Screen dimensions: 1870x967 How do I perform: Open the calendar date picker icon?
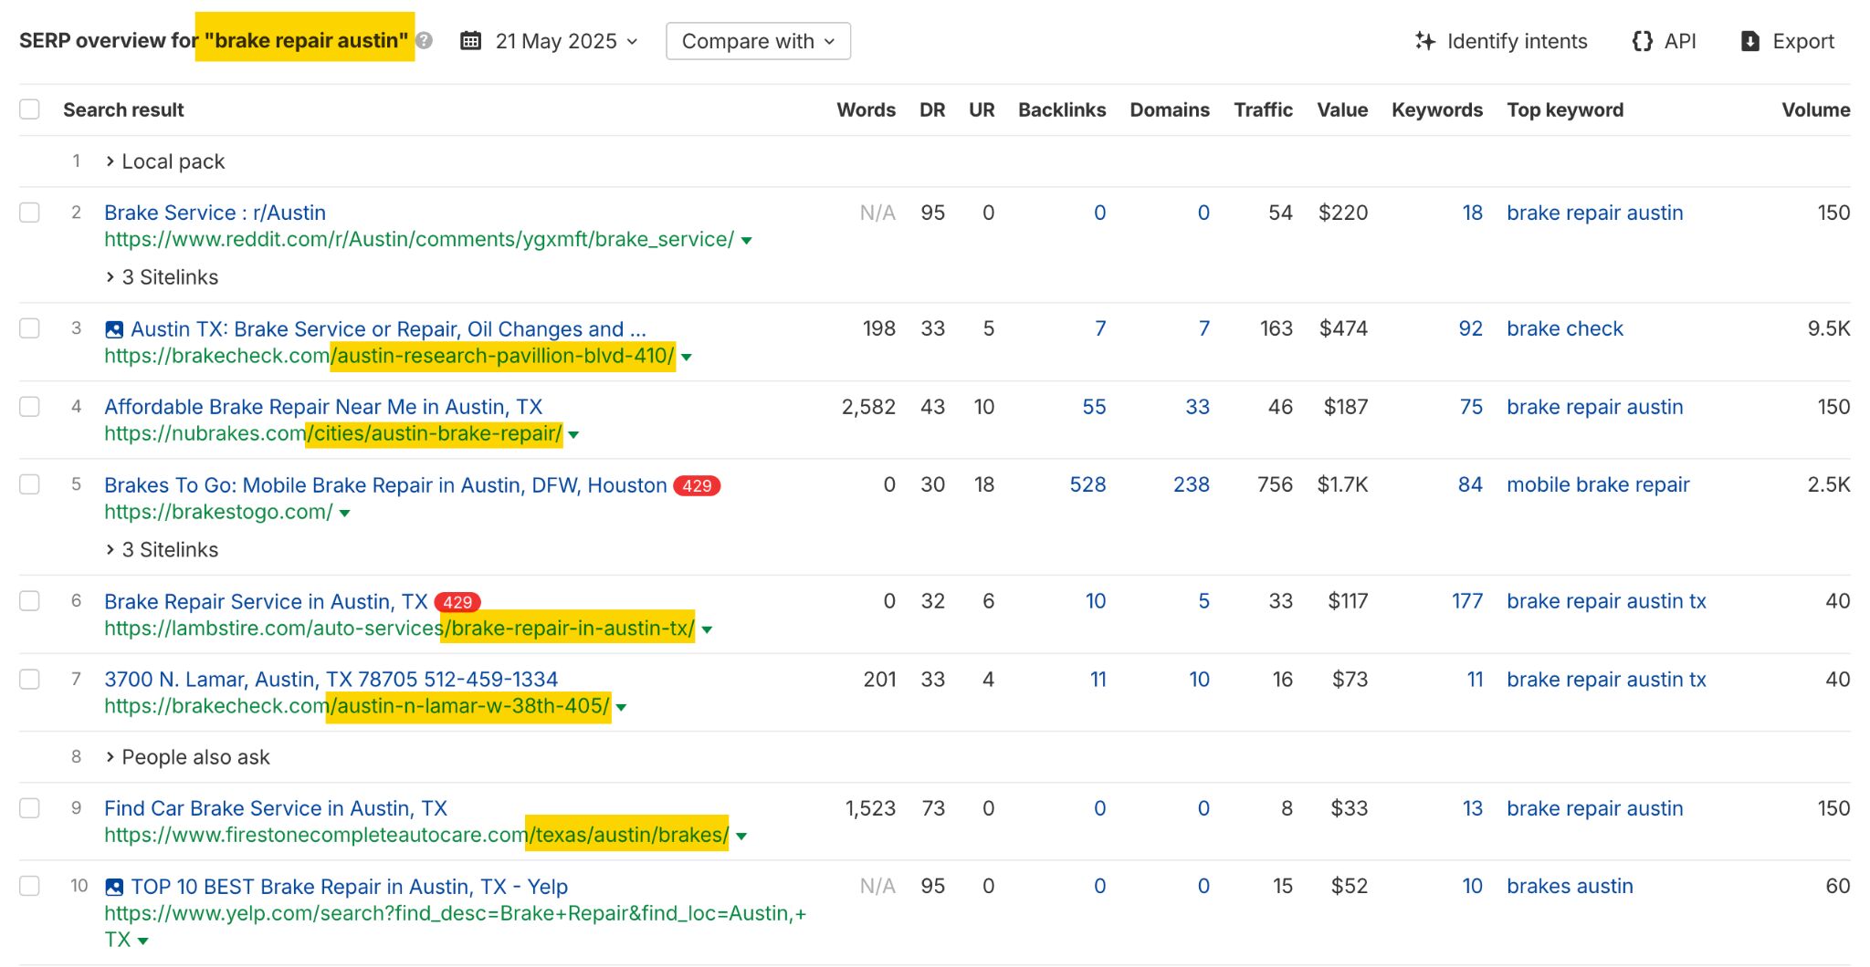point(470,41)
